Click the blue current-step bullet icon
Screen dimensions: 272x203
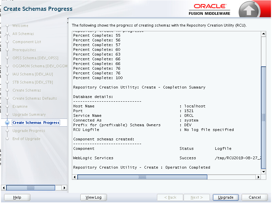coord(7,123)
